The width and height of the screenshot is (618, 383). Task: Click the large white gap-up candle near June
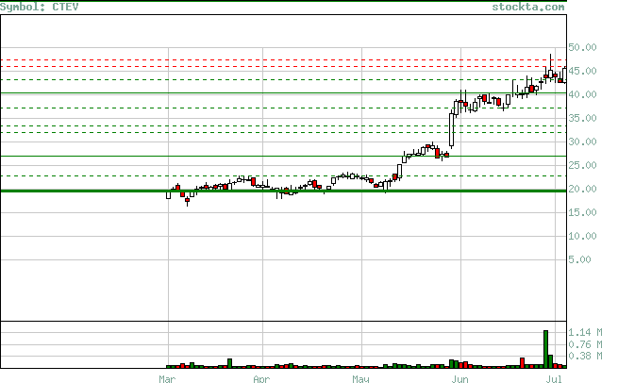[x=452, y=129]
